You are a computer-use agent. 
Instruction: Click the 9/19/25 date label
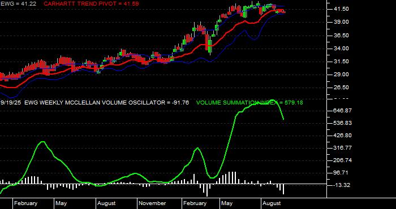click(x=11, y=103)
